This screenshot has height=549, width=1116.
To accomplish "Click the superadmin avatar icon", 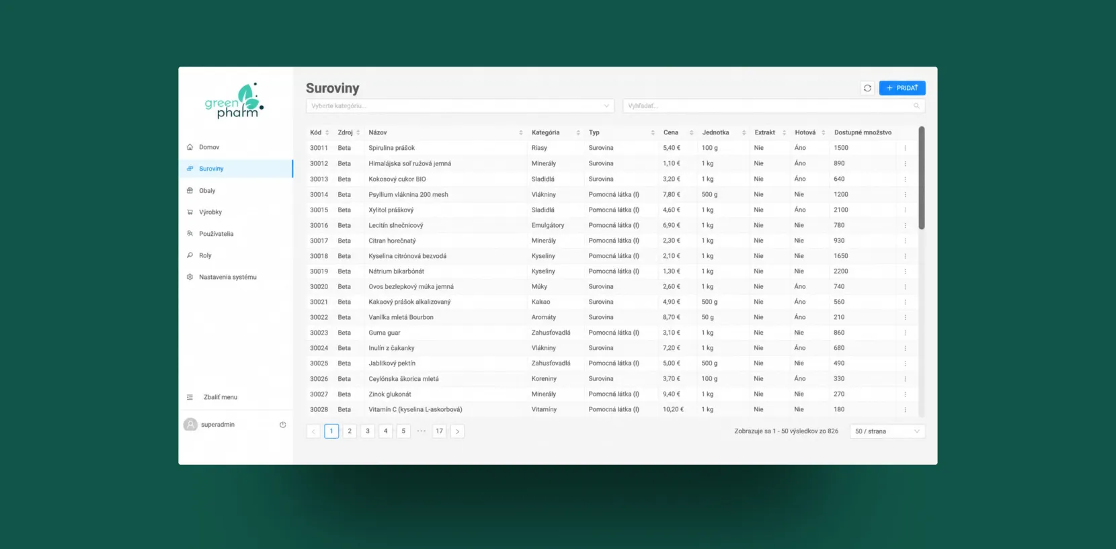I will [x=191, y=425].
